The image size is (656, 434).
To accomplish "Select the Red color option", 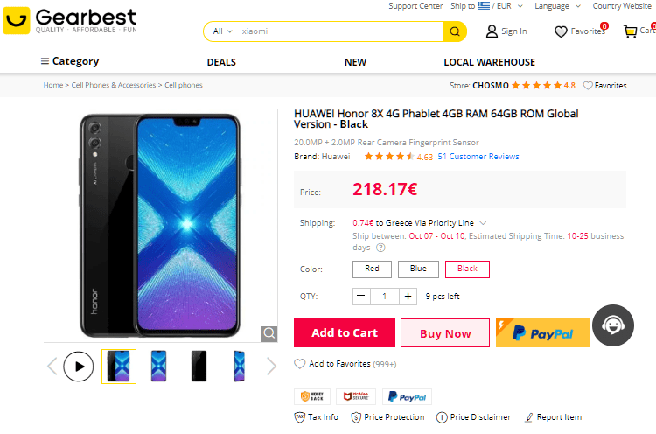I will (372, 269).
